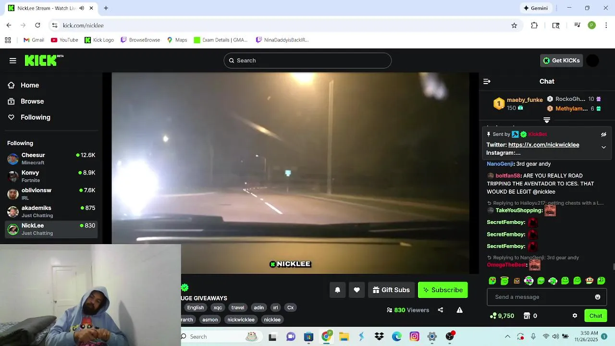This screenshot has width=615, height=346.
Task: Open oblivionsw's IRL channel
Action: [x=51, y=194]
